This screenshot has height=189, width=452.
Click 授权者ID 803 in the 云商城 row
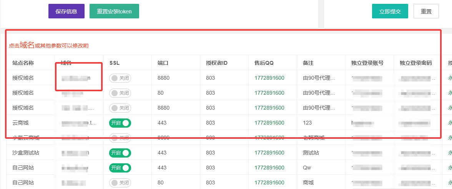[211, 123]
